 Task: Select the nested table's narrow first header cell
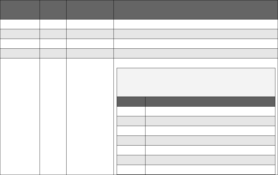pos(131,102)
